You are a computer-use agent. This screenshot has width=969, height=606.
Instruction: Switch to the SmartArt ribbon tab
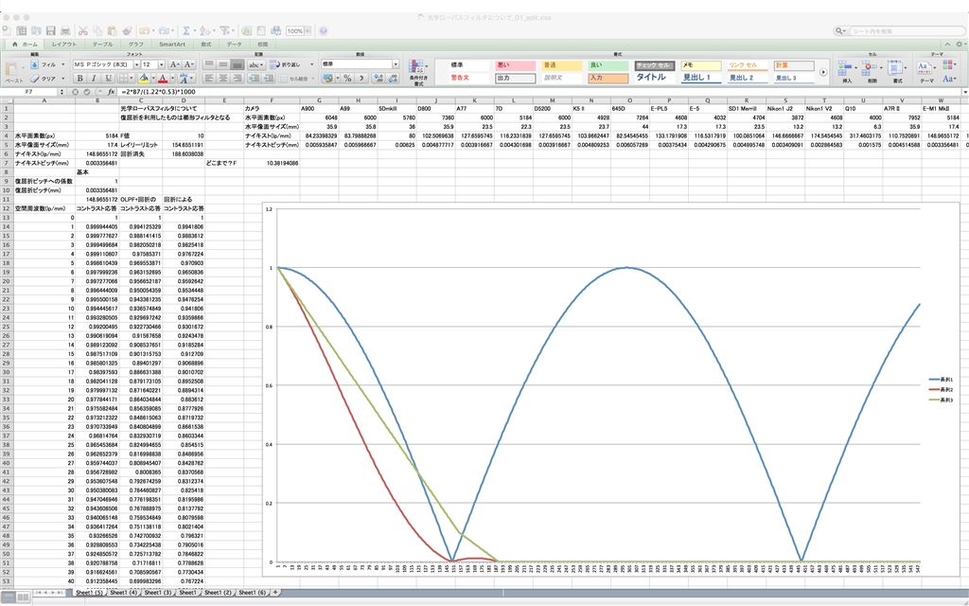point(172,45)
